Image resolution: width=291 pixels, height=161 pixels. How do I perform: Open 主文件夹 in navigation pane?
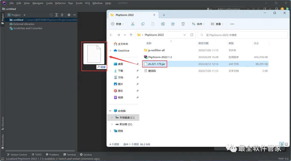121,44
